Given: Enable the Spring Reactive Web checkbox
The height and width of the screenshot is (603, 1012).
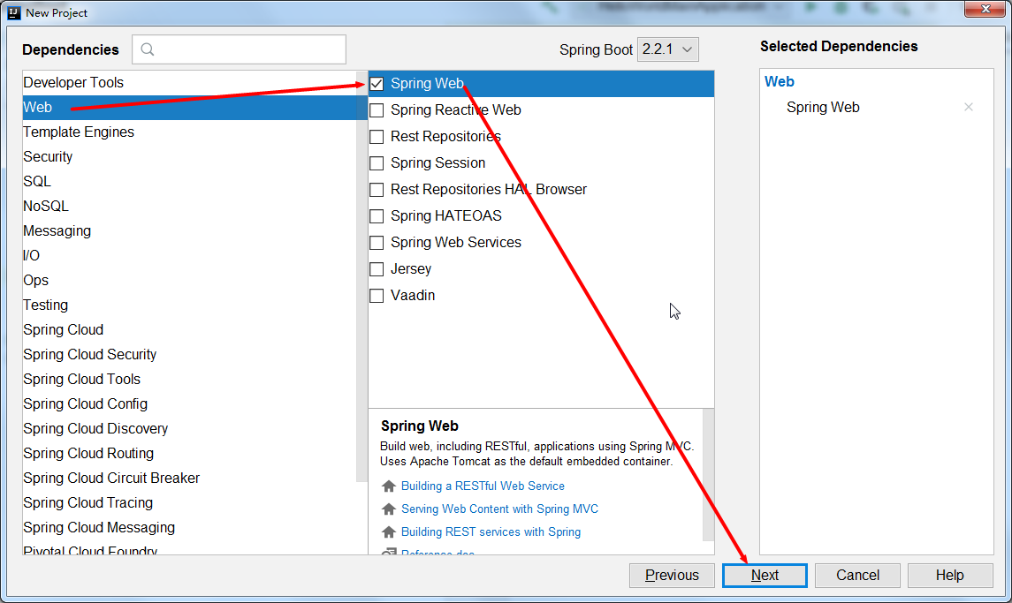Looking at the screenshot, I should click(x=377, y=110).
